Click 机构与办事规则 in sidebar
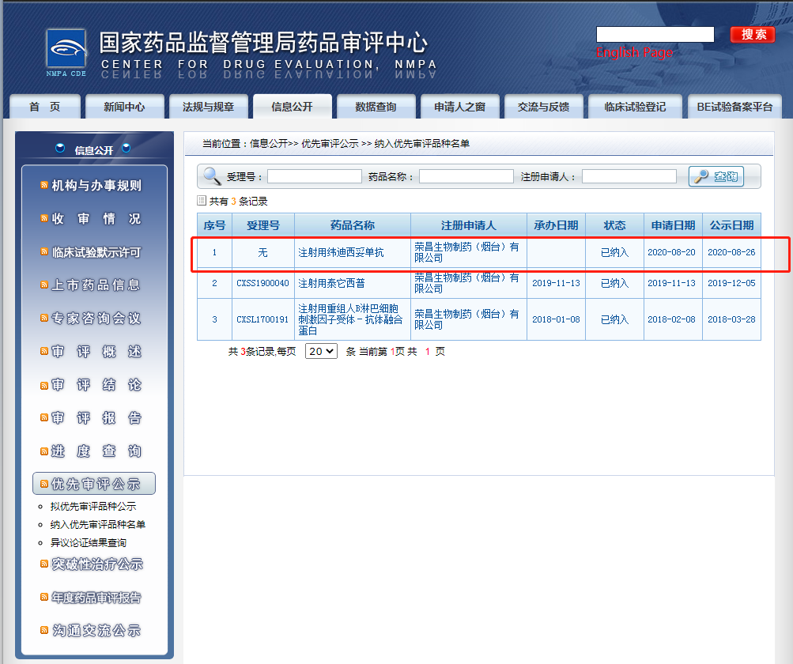Screen dimensions: 793x664 click(96, 186)
